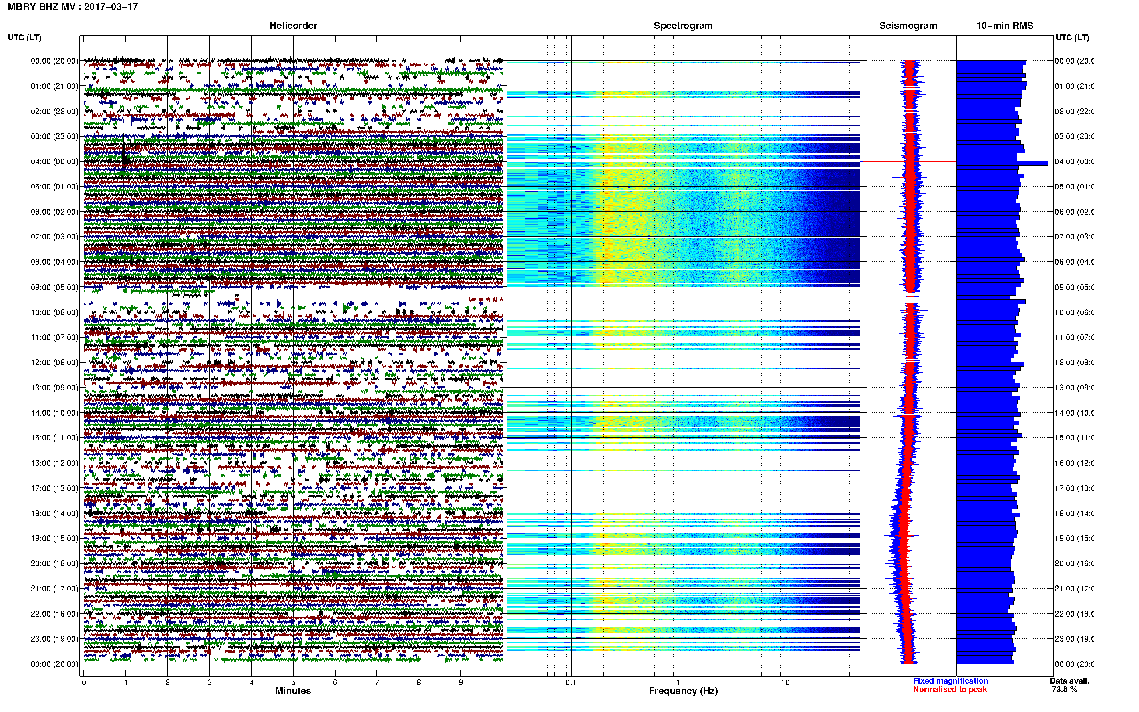This screenshot has height=712, width=1139.
Task: Click the '01:00 (21:00)' time label
Action: [x=54, y=86]
